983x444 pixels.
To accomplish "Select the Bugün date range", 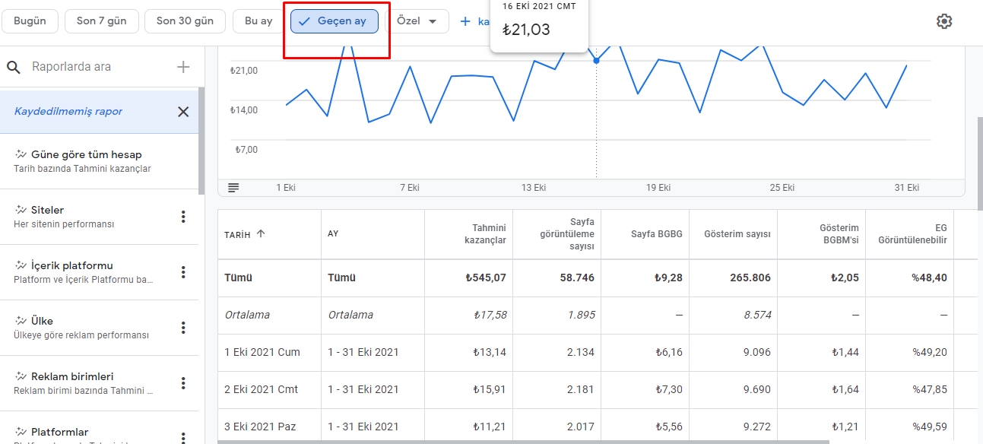I will pyautogui.click(x=30, y=21).
